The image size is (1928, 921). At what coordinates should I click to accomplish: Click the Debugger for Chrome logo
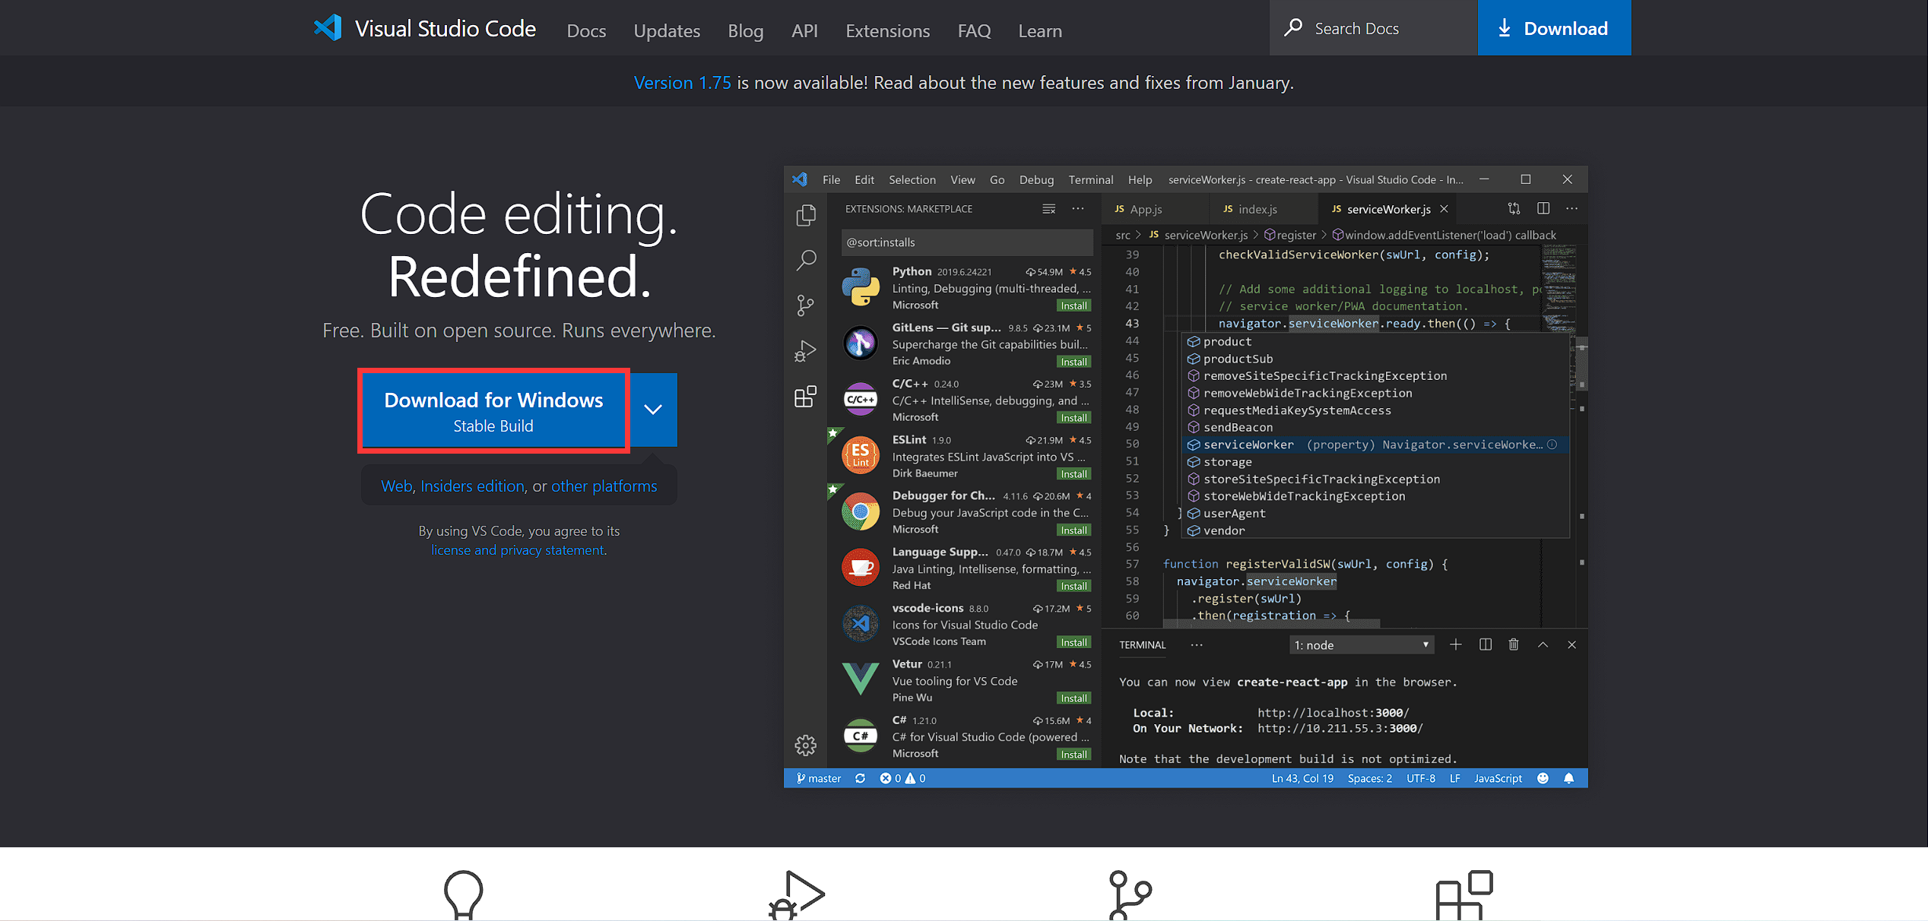coord(861,511)
